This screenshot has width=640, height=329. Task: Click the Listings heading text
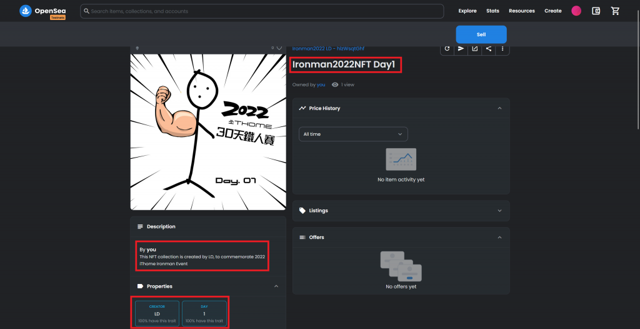point(318,211)
